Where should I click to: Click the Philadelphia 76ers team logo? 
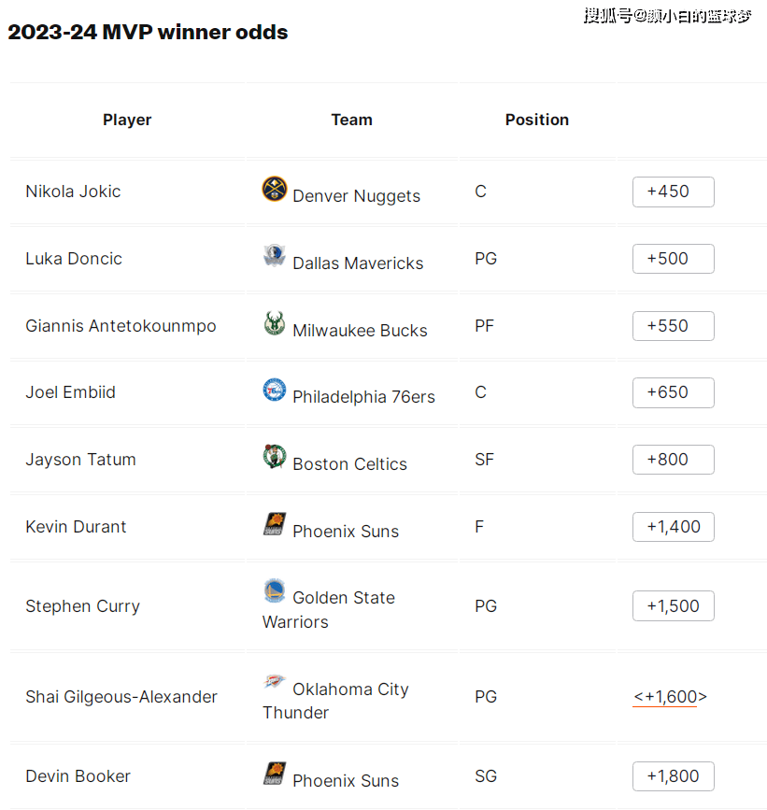coord(274,391)
